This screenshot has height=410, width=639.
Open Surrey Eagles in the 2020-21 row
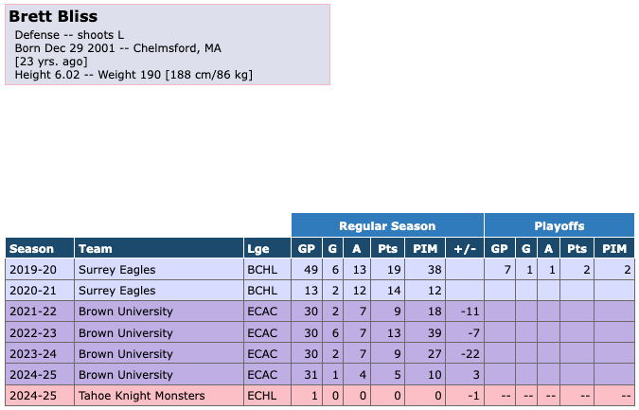pyautogui.click(x=116, y=291)
